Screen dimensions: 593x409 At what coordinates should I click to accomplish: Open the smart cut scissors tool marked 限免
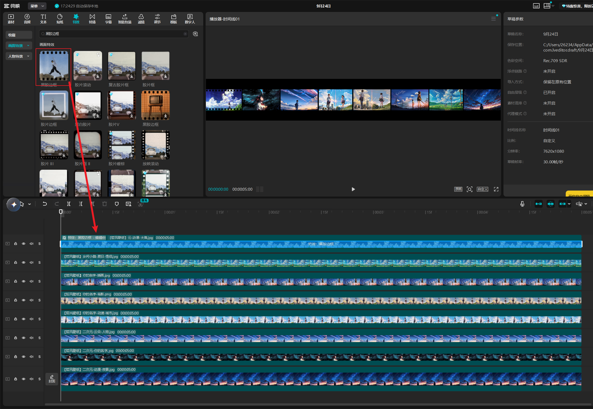click(x=141, y=204)
